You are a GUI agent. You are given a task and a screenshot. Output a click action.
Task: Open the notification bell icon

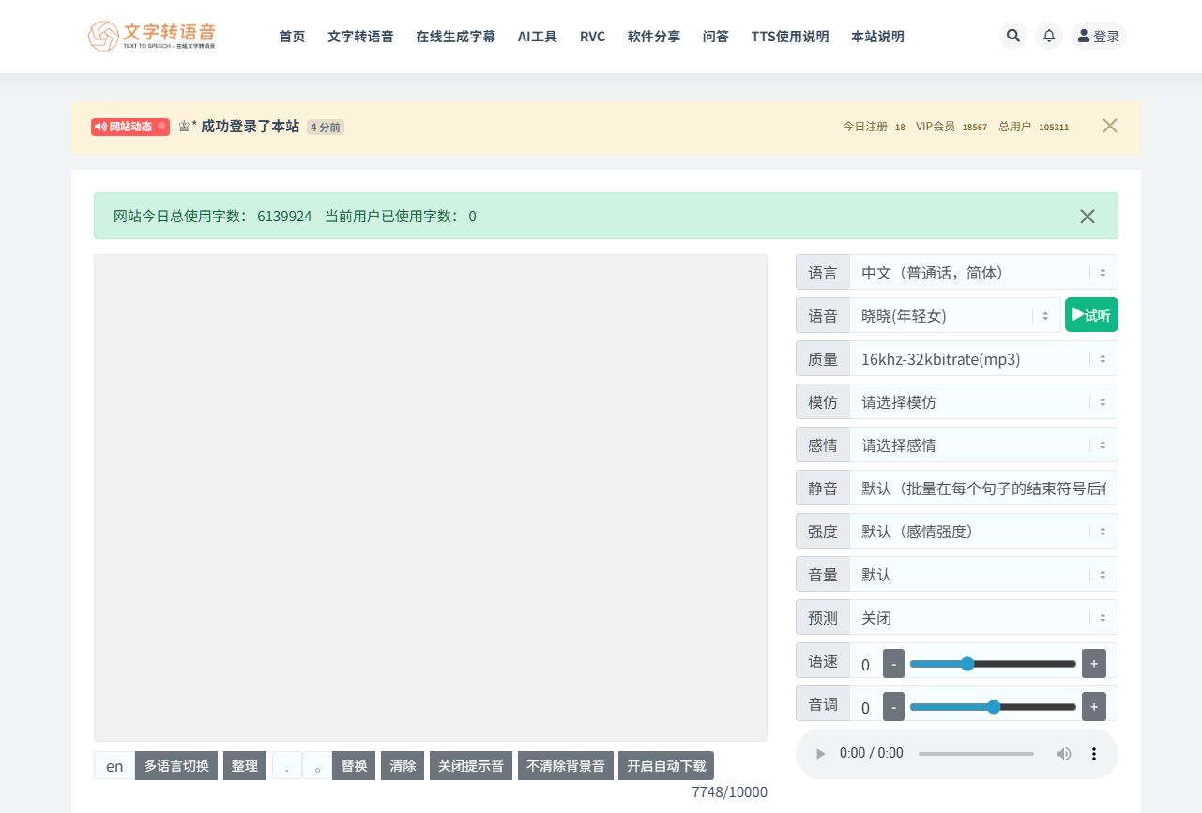1049,36
